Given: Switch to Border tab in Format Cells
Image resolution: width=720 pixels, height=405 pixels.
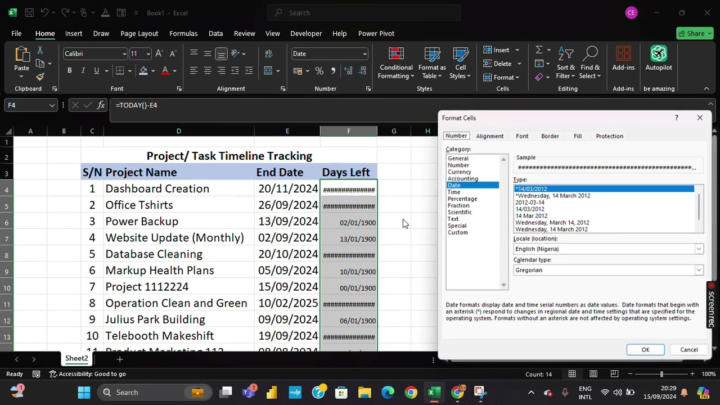Looking at the screenshot, I should 550,136.
